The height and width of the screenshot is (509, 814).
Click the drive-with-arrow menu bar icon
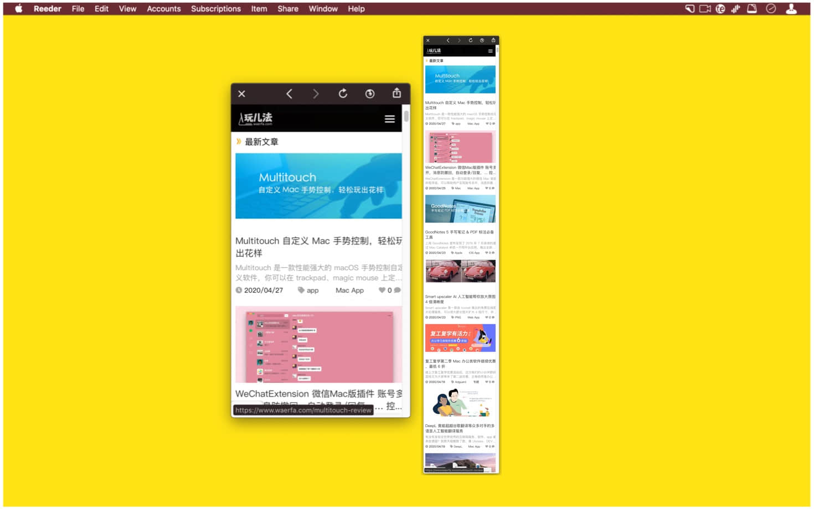click(752, 8)
